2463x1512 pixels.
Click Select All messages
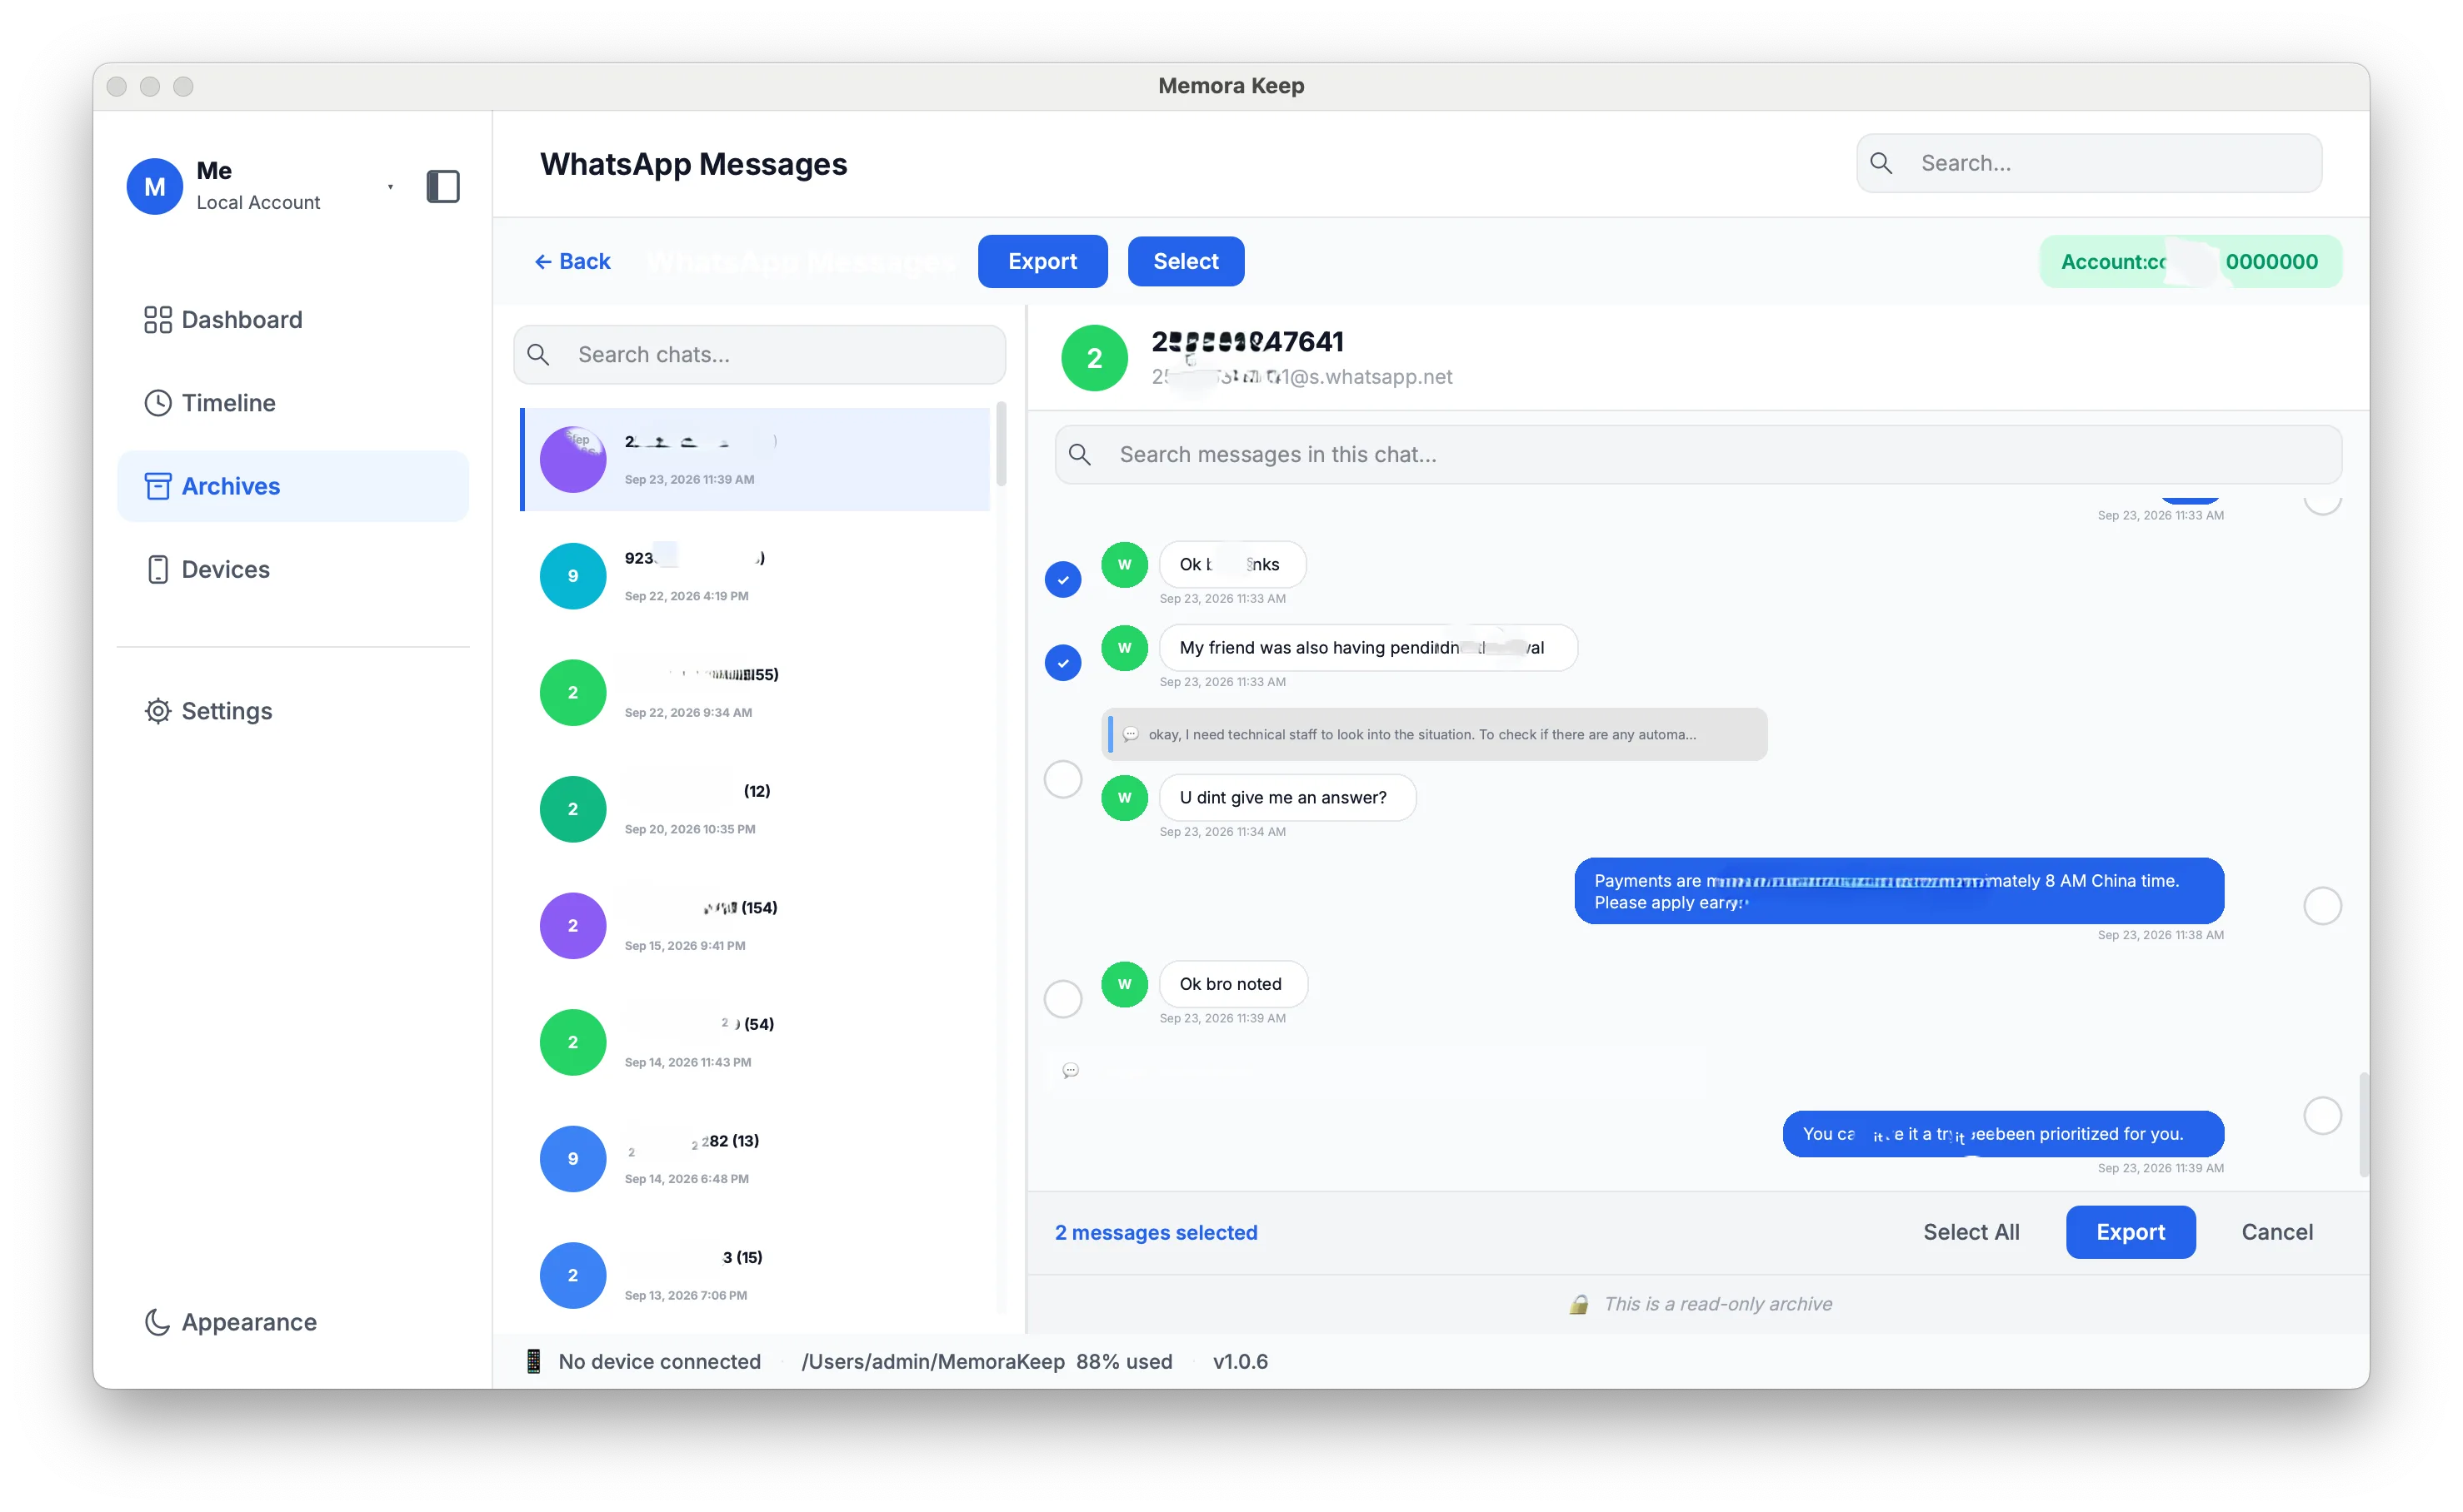[1971, 1232]
